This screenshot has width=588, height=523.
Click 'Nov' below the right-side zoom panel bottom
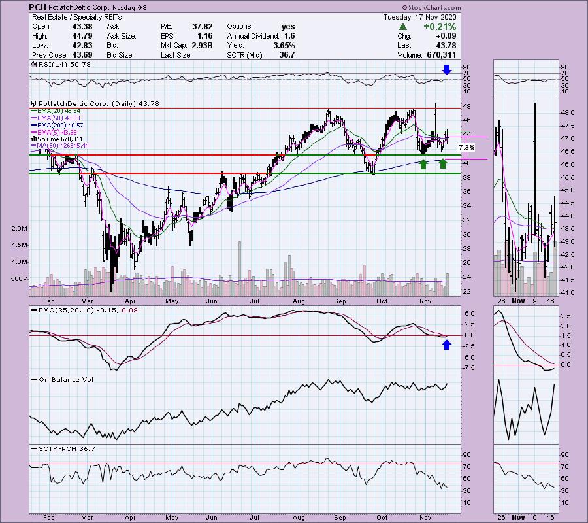tap(518, 517)
